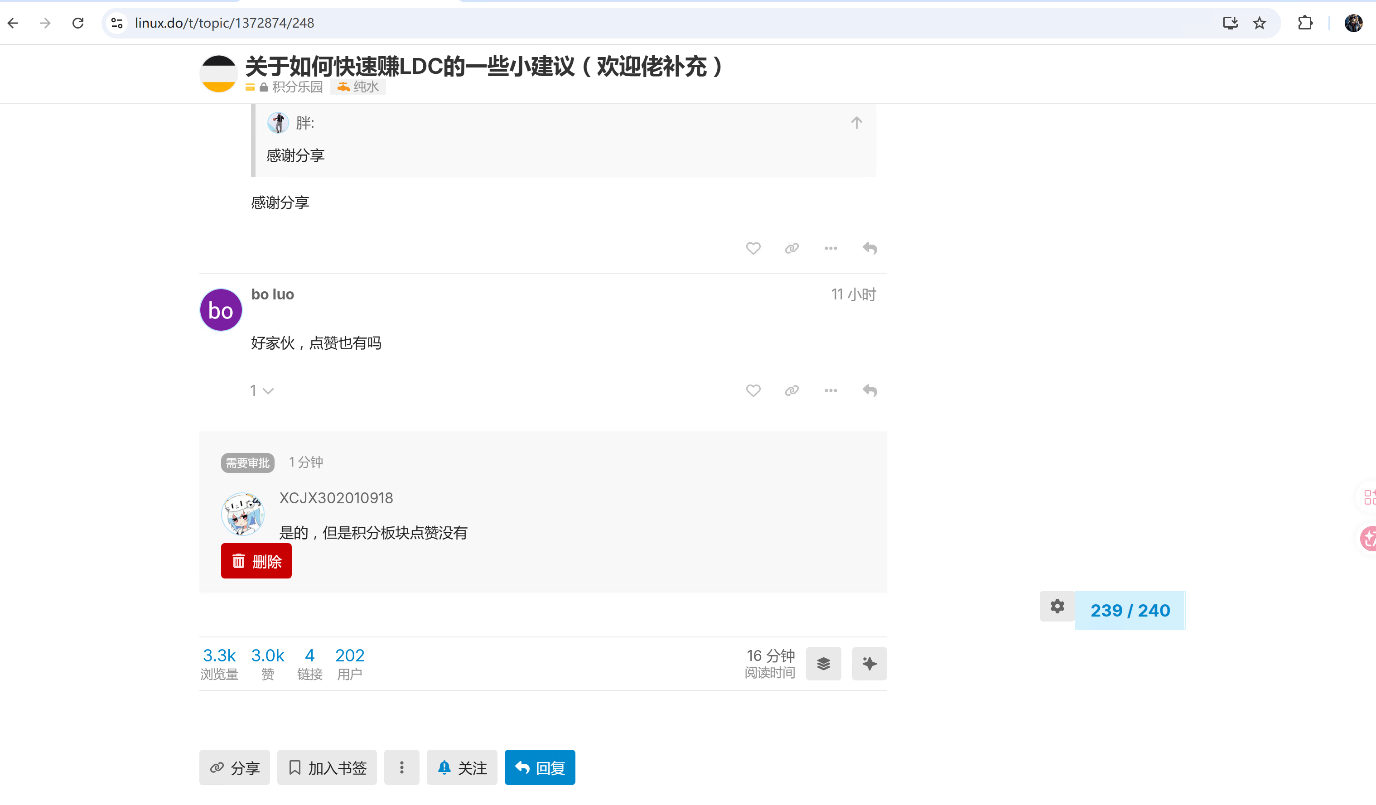Show the topic summary layers icon
The height and width of the screenshot is (805, 1376).
pyautogui.click(x=823, y=664)
